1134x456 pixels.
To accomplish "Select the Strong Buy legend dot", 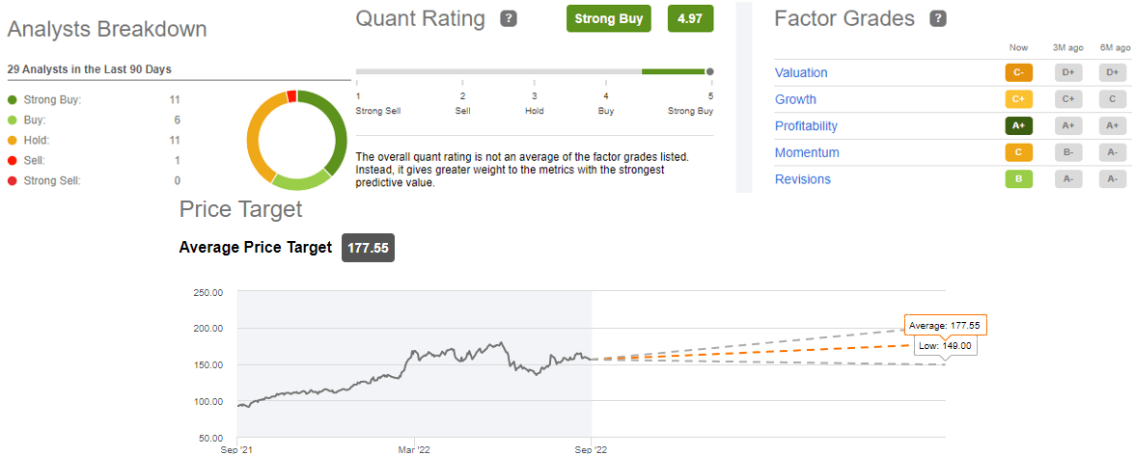I will point(13,99).
